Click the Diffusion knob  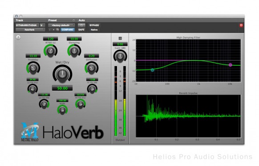pos(92,68)
